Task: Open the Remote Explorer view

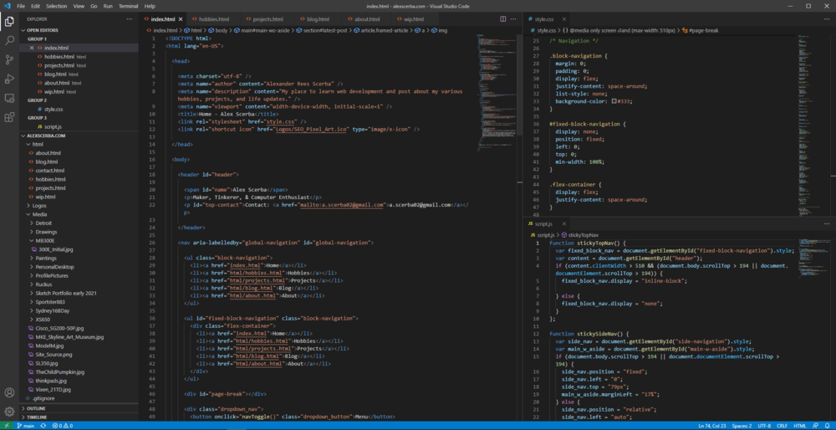Action: coord(9,98)
